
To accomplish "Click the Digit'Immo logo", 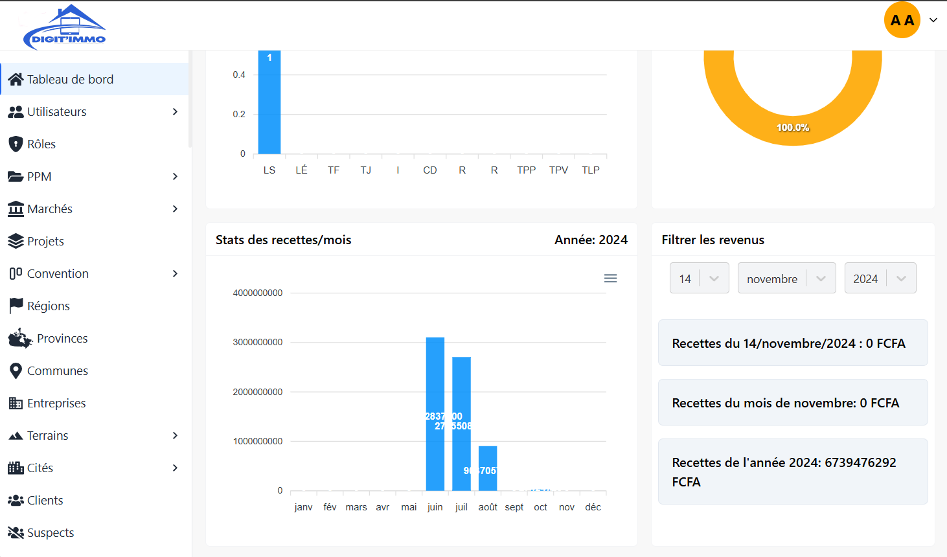I will coord(64,27).
